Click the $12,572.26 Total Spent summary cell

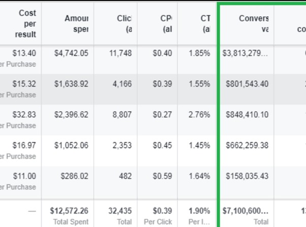[x=69, y=211]
